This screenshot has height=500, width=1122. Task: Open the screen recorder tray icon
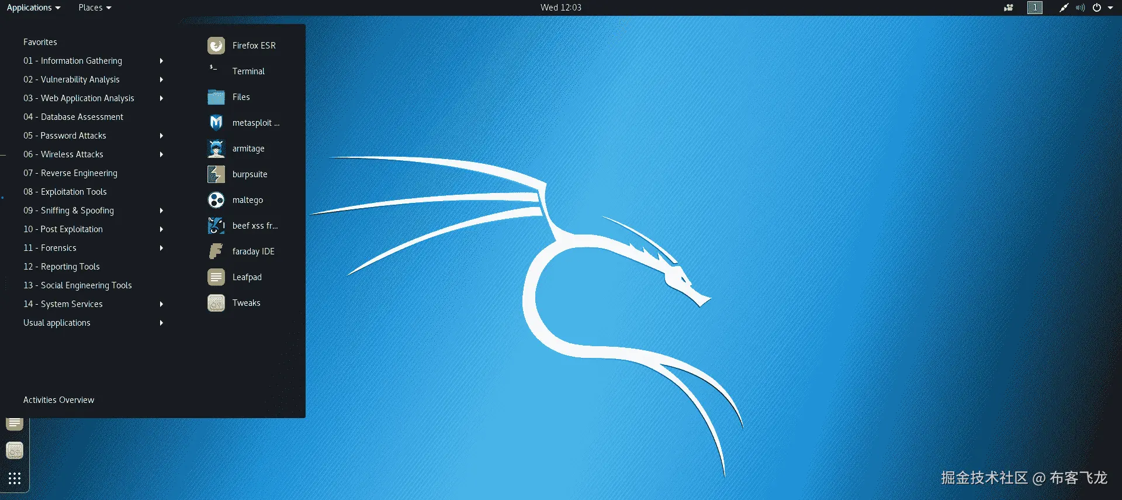point(1009,8)
